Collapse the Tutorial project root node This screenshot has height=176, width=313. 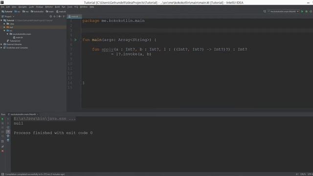coord(1,21)
